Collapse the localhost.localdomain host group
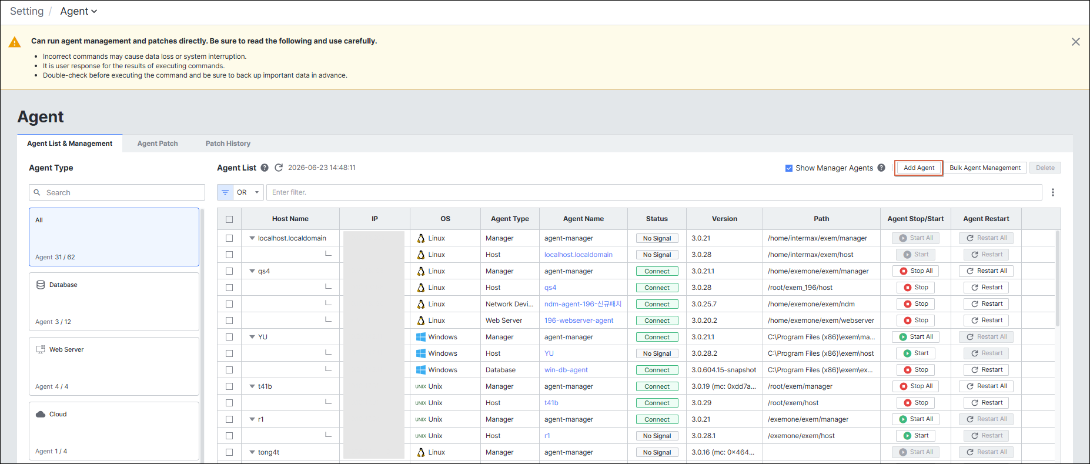 [252, 238]
